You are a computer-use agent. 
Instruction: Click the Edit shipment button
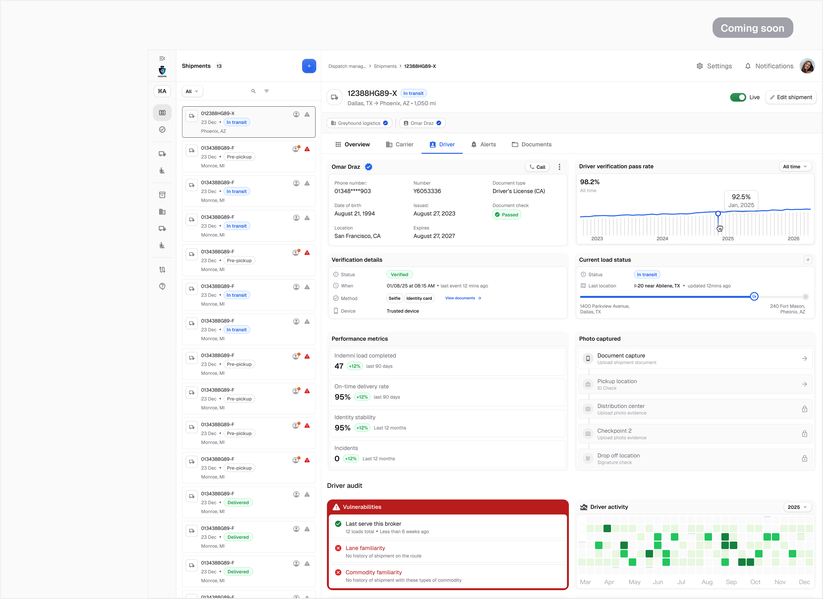[791, 97]
